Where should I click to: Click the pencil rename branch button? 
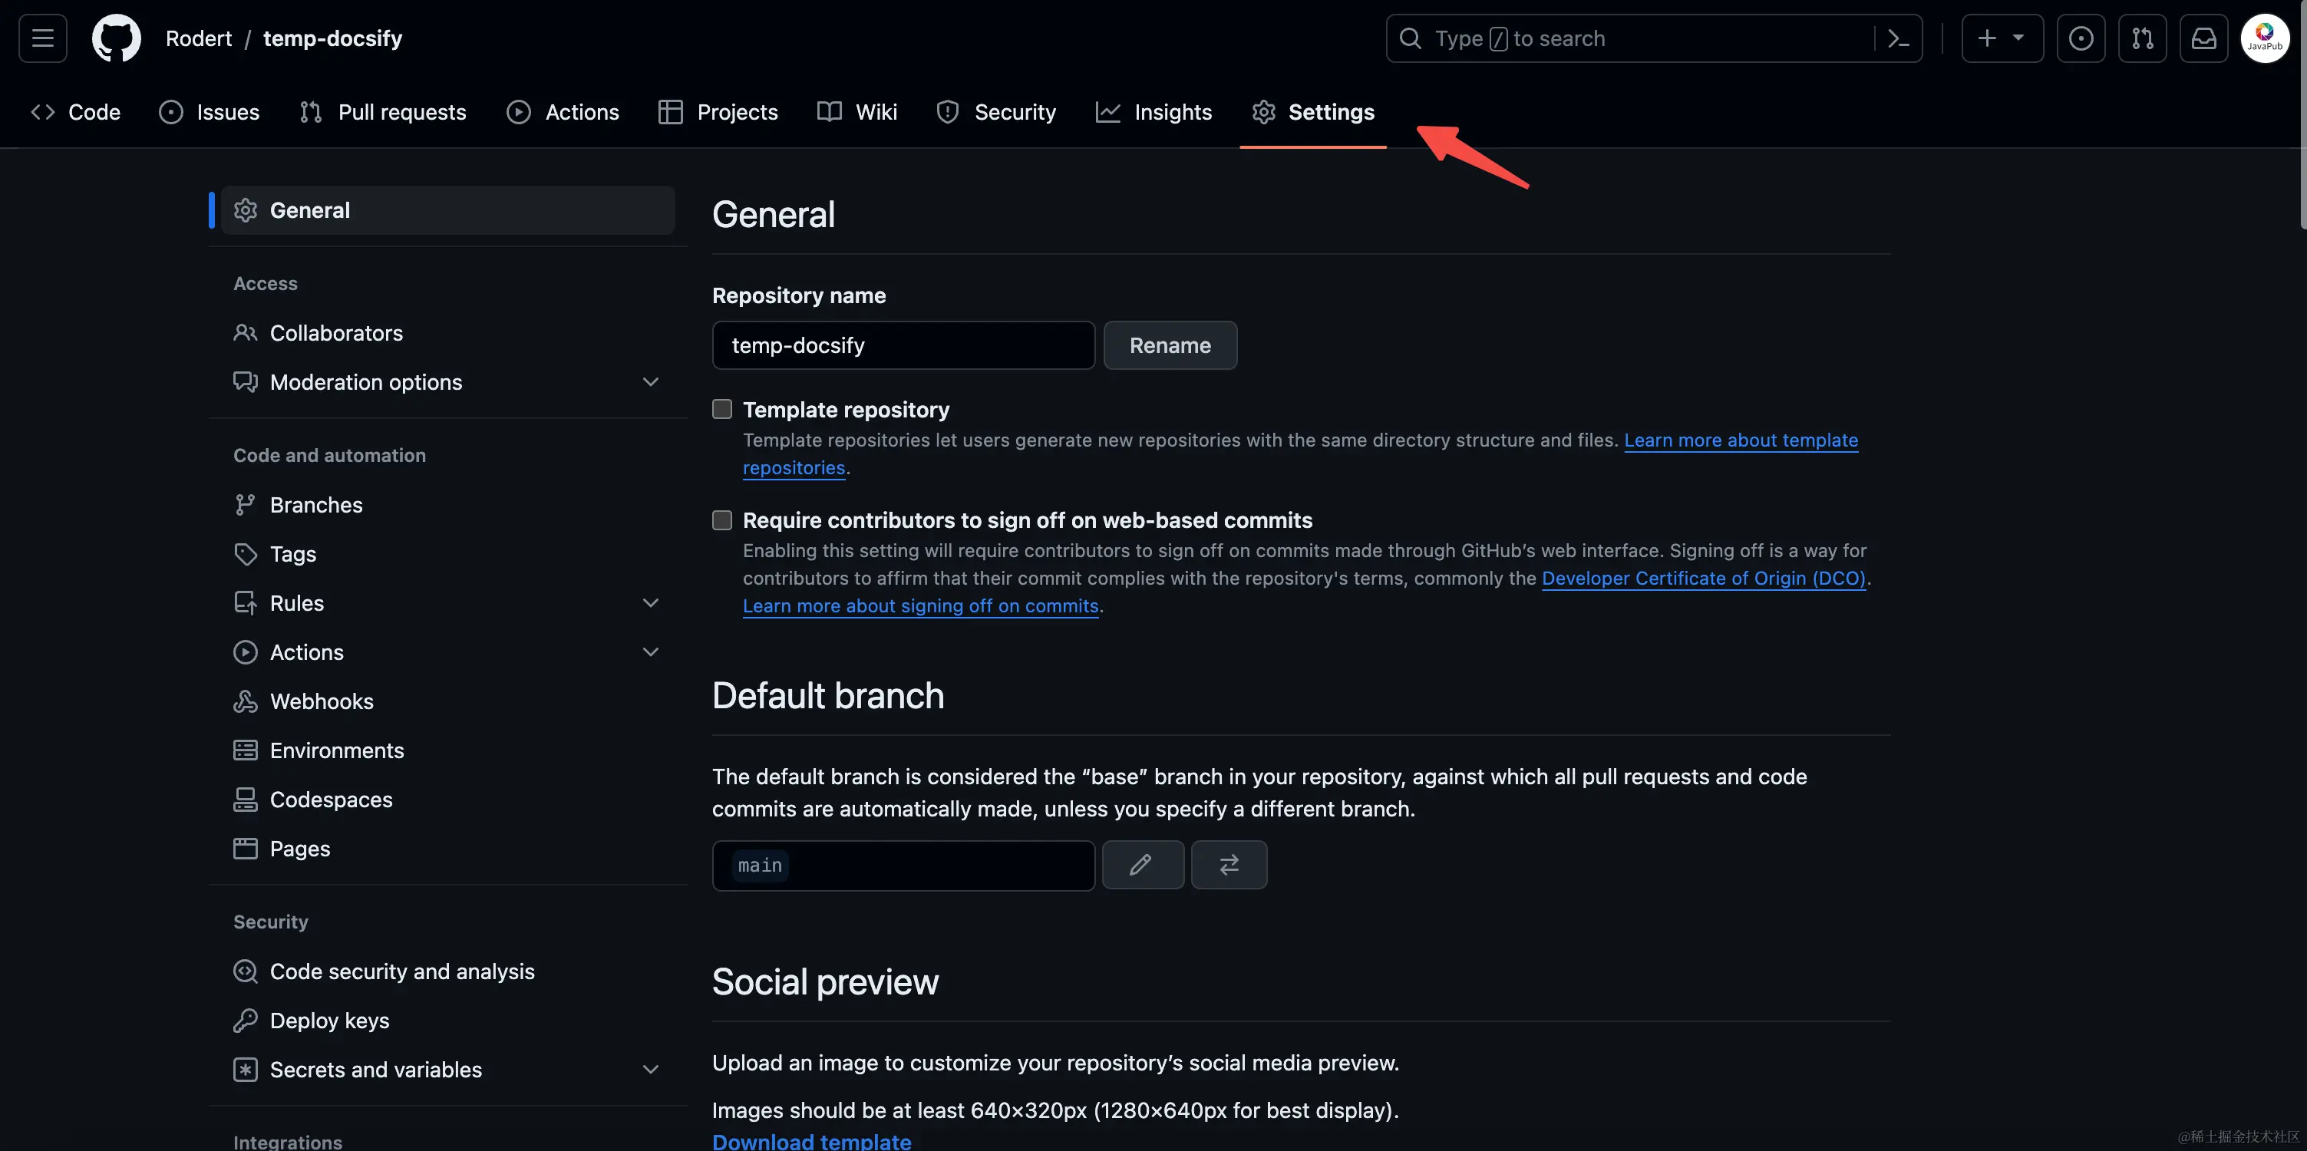pyautogui.click(x=1142, y=864)
